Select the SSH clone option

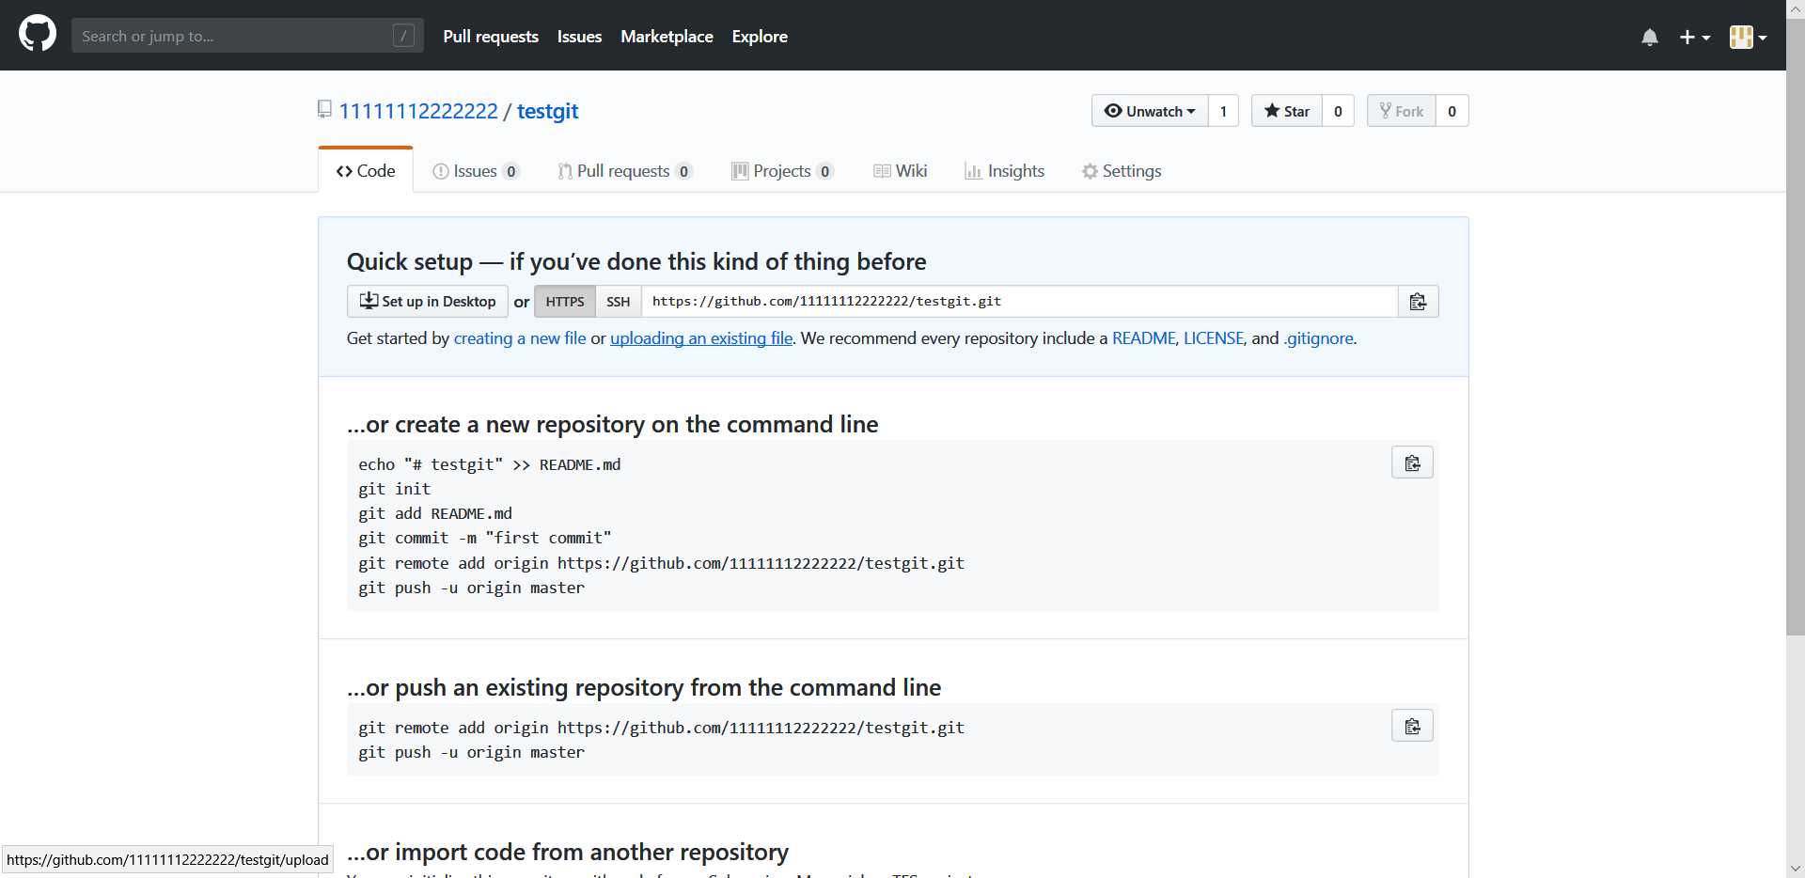pos(619,301)
